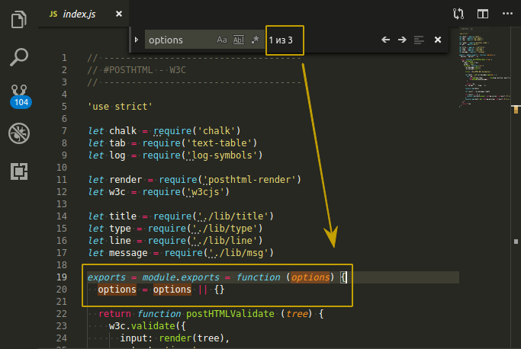The width and height of the screenshot is (521, 349).
Task: Click module.exports on line 19
Action: 181,277
